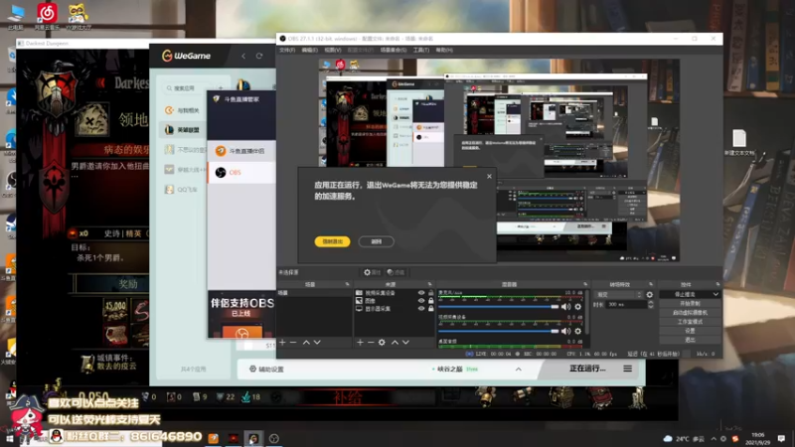The image size is (795, 447).
Task: Click the WeGame 搜索应用 search field
Action: (x=189, y=88)
